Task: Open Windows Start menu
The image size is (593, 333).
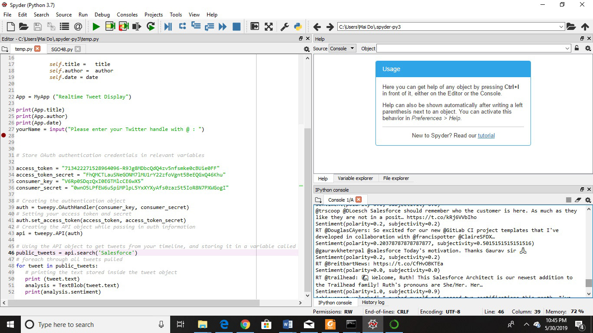Action: pyautogui.click(x=10, y=324)
